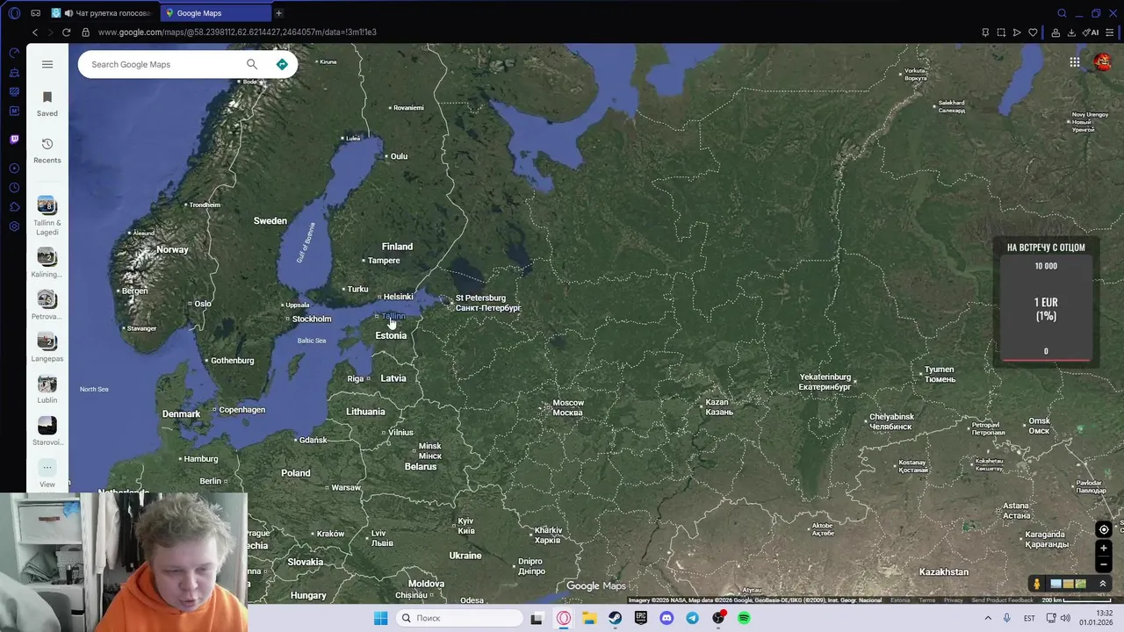This screenshot has width=1124, height=632.
Task: Open Windows Start menu
Action: coord(380,618)
